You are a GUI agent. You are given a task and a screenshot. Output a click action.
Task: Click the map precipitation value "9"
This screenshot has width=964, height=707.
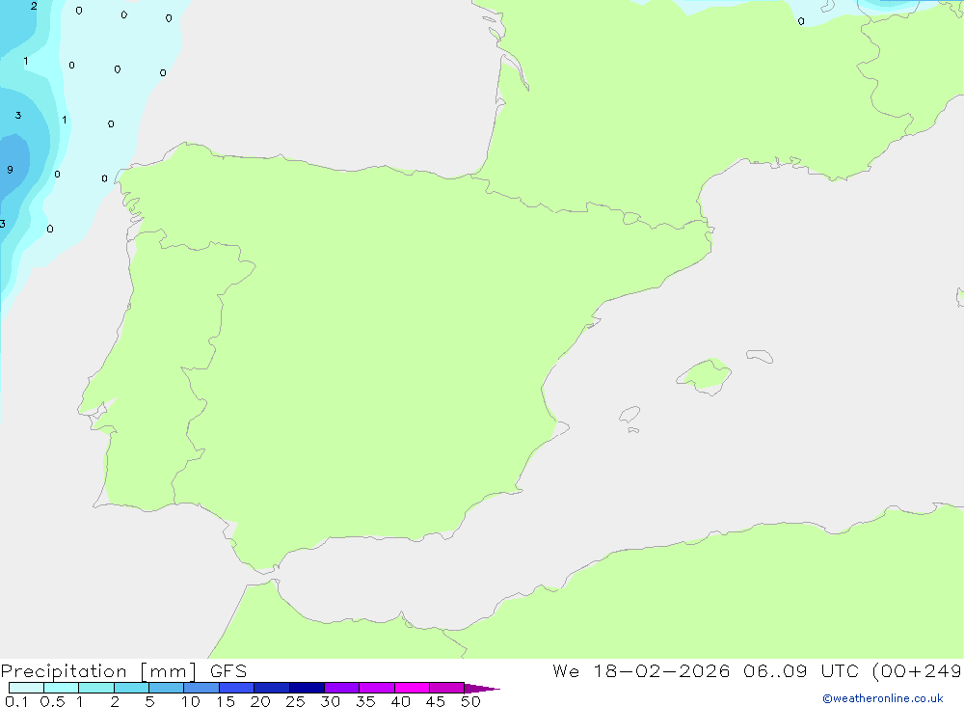pyautogui.click(x=10, y=169)
